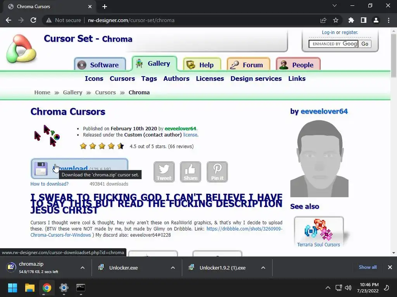This screenshot has width=397, height=297.
Task: Click the five-star rating icons
Action: [x=102, y=146]
